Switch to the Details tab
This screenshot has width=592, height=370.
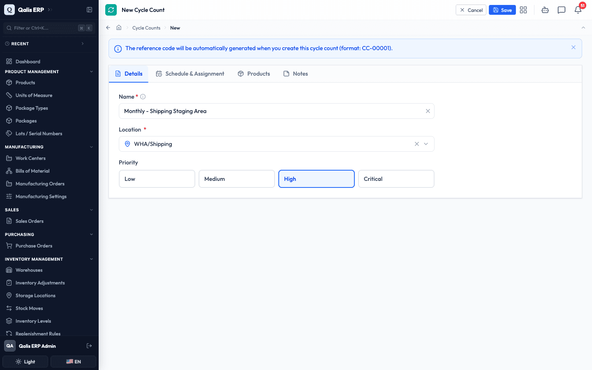129,74
